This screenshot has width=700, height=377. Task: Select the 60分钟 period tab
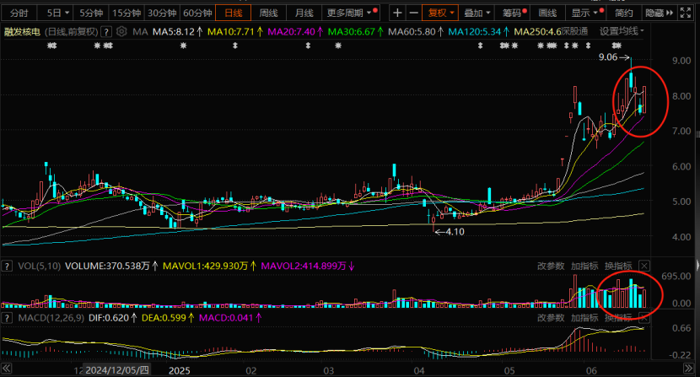tap(197, 13)
